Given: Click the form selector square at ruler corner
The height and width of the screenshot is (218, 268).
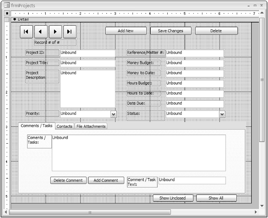Looking at the screenshot, I should 8,13.
